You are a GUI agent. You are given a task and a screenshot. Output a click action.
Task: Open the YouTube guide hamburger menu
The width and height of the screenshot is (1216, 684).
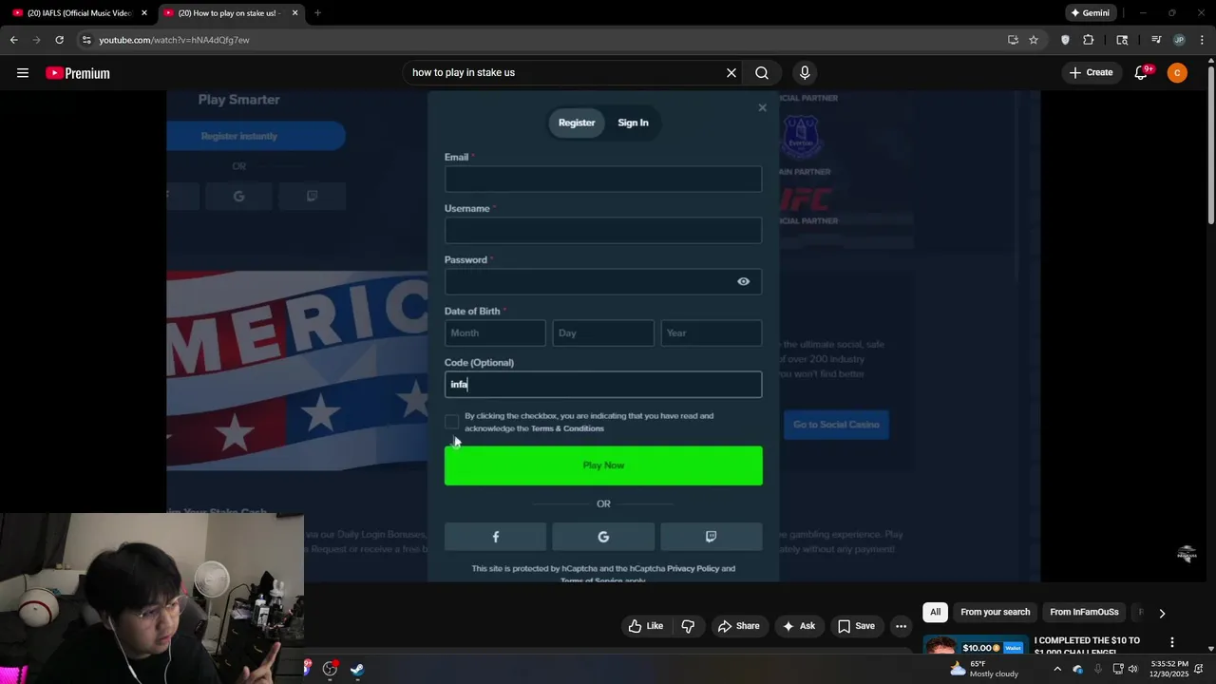click(x=23, y=73)
